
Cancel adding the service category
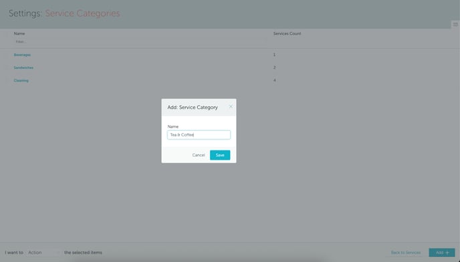(x=199, y=155)
